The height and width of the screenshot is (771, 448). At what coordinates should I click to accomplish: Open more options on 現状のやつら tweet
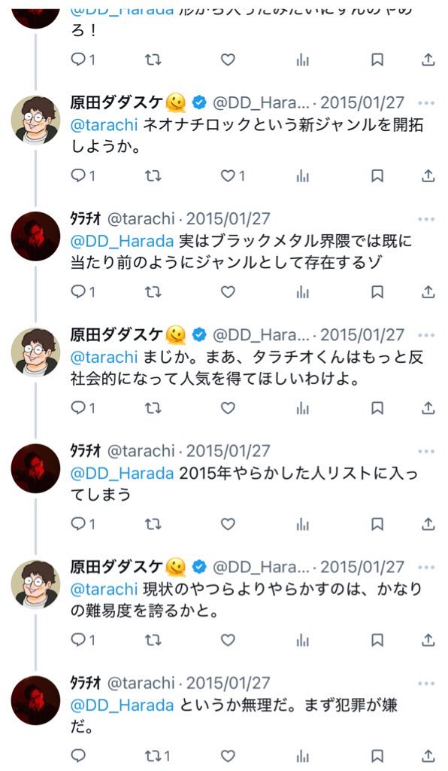coord(426,568)
